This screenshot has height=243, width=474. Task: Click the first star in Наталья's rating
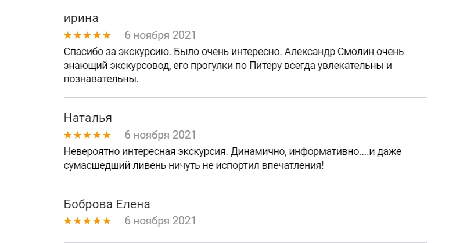pyautogui.click(x=68, y=135)
